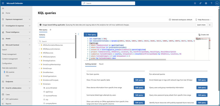The width and height of the screenshot is (220, 106).
Task: Select the Getting started tab
Action: click(91, 64)
